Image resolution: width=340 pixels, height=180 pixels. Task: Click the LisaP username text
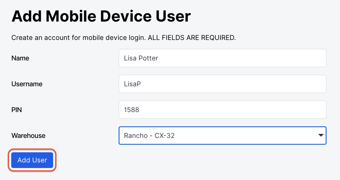(x=132, y=84)
